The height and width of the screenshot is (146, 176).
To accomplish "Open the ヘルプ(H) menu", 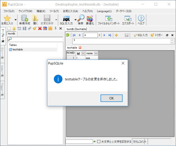I will pos(88,11).
